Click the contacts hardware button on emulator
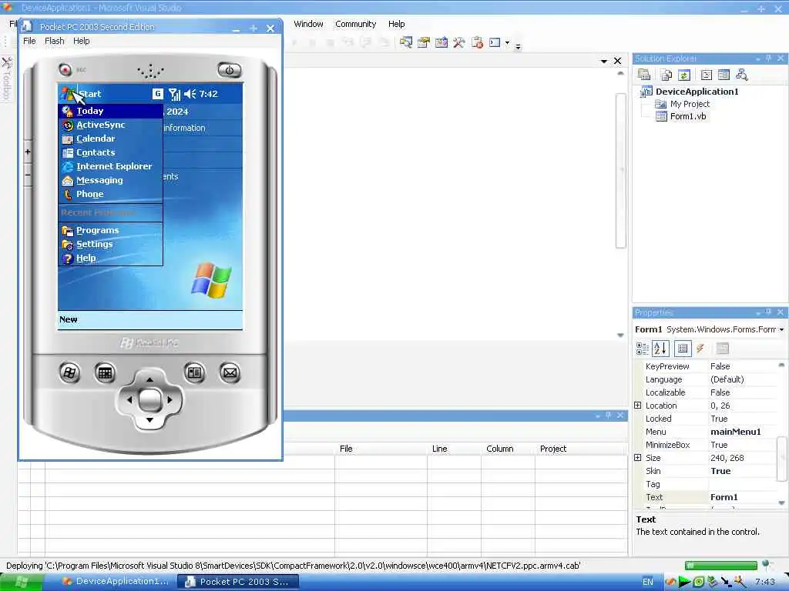The height and width of the screenshot is (591, 789). click(x=195, y=373)
